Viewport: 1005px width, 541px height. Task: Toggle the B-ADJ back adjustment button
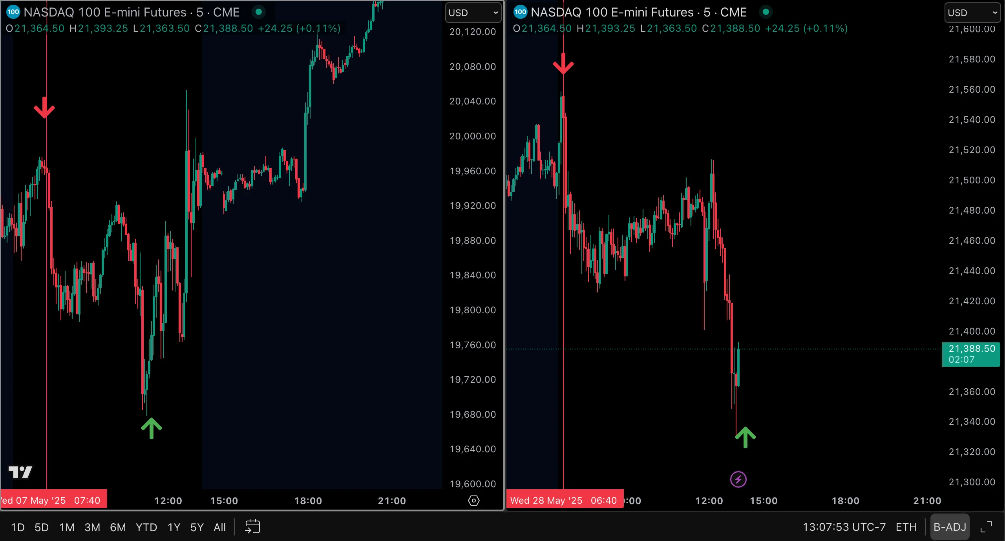point(950,527)
